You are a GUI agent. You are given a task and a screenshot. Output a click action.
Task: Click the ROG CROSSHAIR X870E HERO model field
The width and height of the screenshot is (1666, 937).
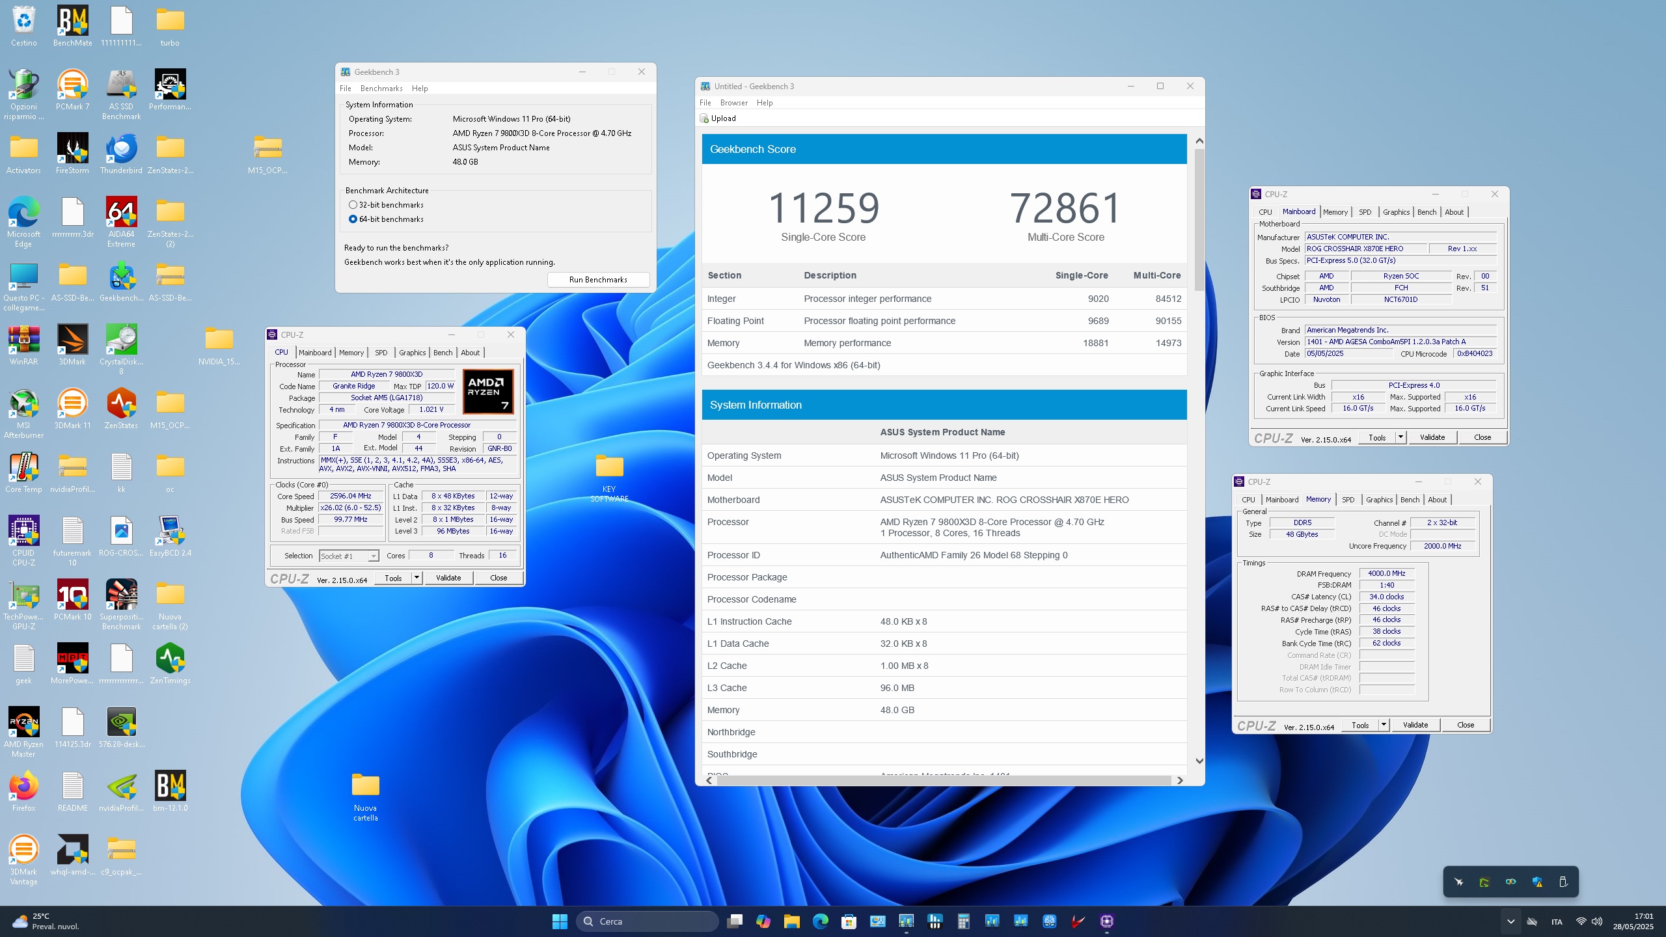click(x=1365, y=249)
